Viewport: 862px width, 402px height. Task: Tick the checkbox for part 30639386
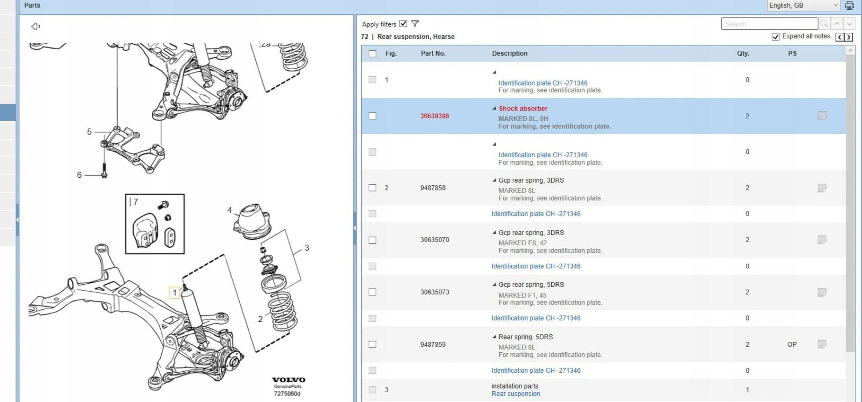coord(372,116)
